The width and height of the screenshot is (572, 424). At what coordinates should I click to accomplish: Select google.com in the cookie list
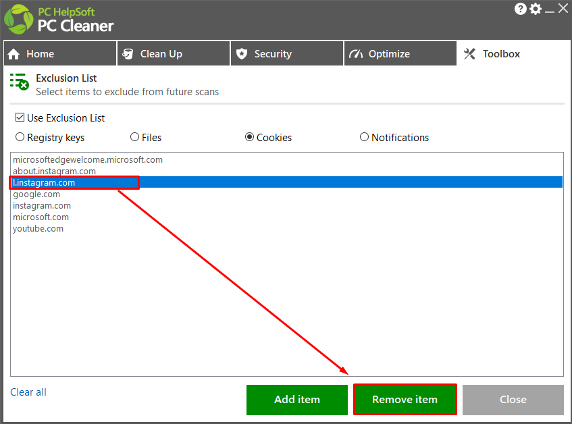click(x=286, y=194)
